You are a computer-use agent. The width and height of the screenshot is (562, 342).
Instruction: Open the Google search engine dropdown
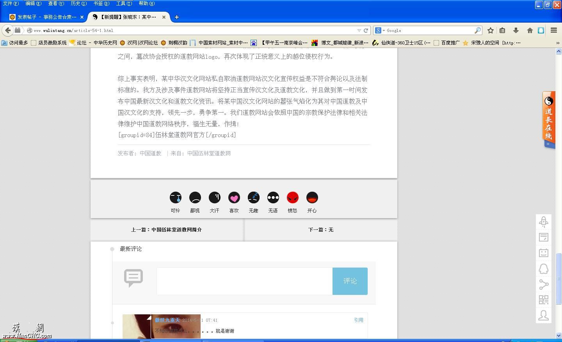[x=380, y=30]
